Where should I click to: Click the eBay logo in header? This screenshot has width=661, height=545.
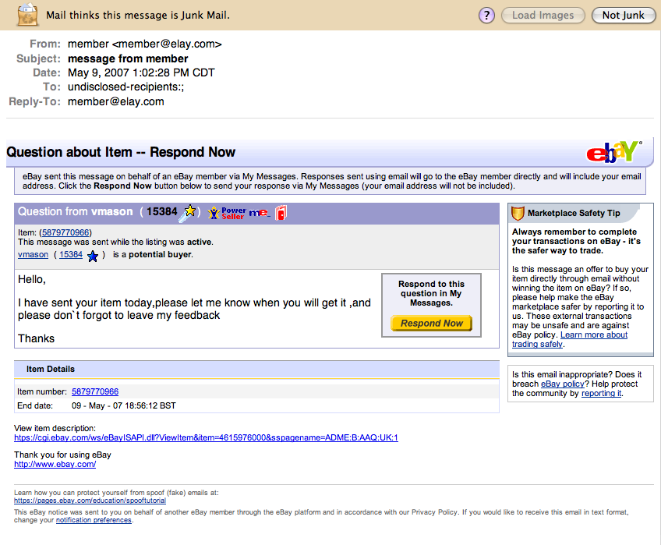pos(614,152)
